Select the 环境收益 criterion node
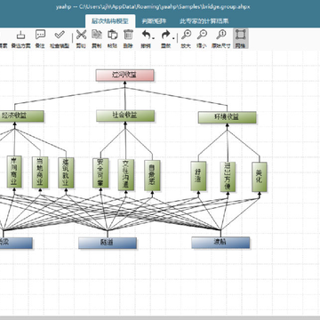Image resolution: width=320 pixels, height=320 pixels. point(227,117)
